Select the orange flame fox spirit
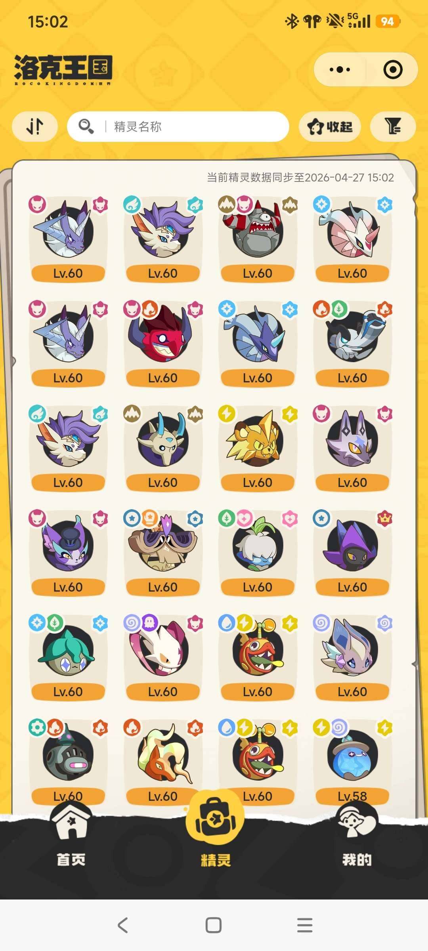This screenshot has width=428, height=951. click(163, 762)
